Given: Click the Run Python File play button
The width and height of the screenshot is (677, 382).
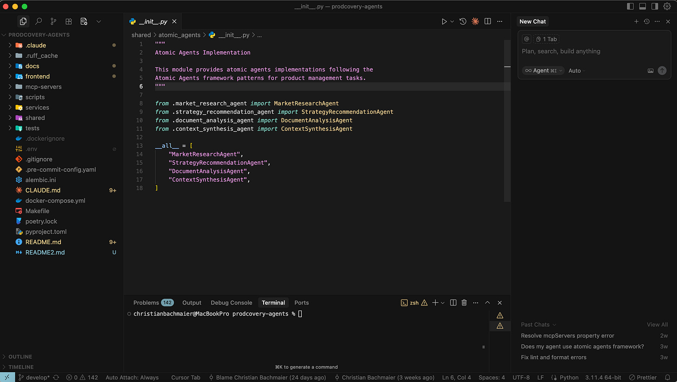Looking at the screenshot, I should [x=444, y=21].
